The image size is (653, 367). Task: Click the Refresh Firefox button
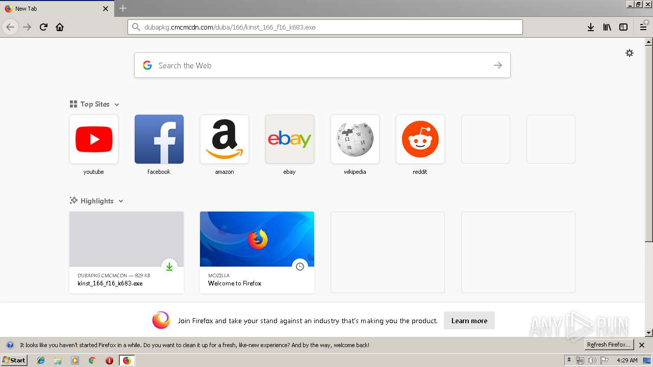tap(609, 345)
